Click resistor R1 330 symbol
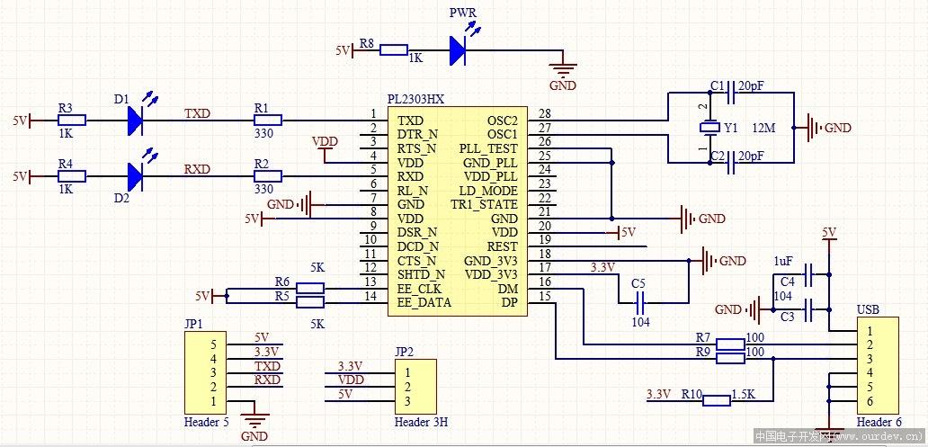 click(267, 121)
